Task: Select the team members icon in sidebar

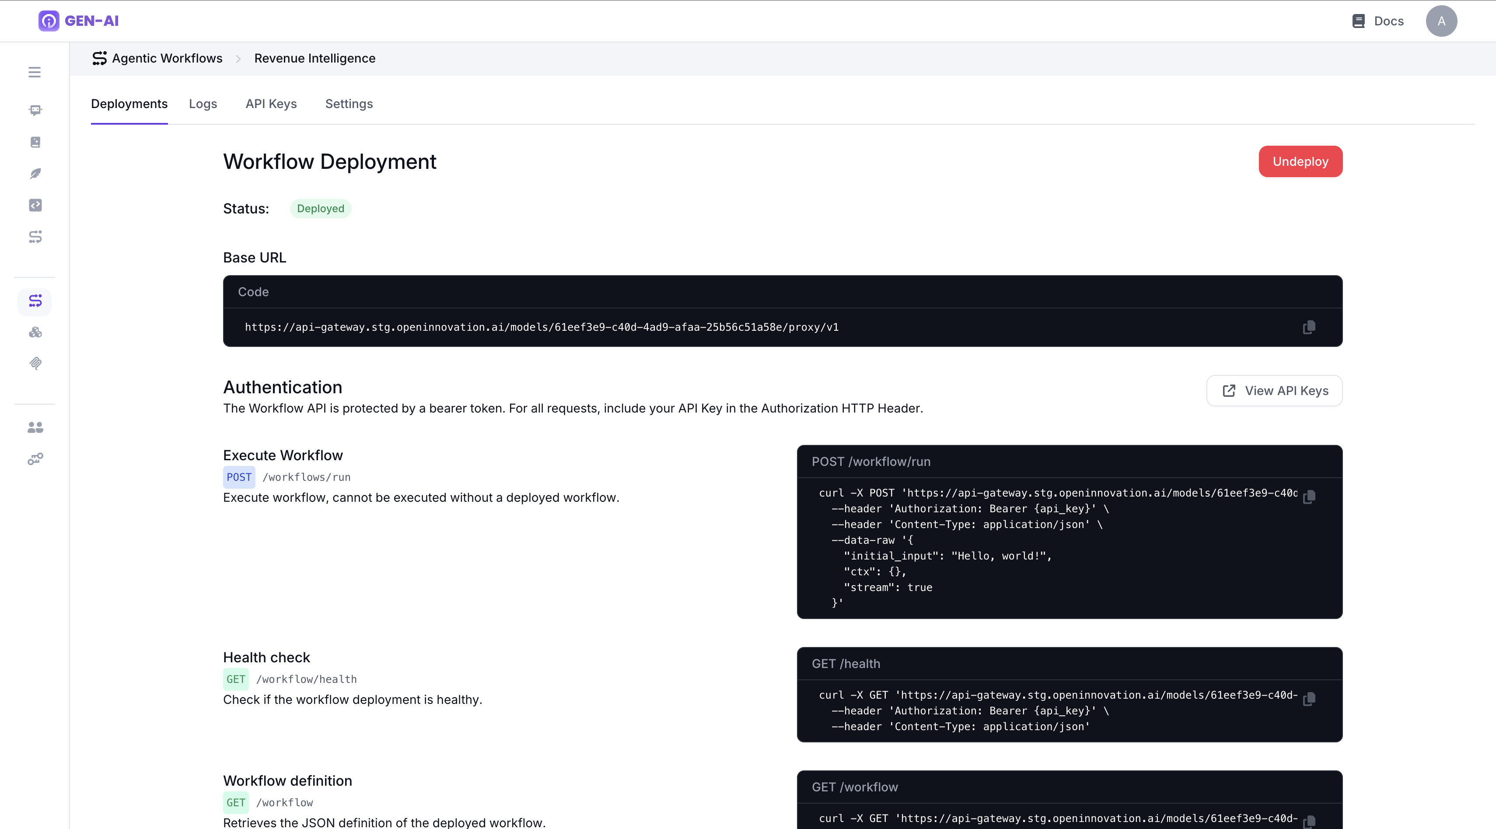Action: 35,427
